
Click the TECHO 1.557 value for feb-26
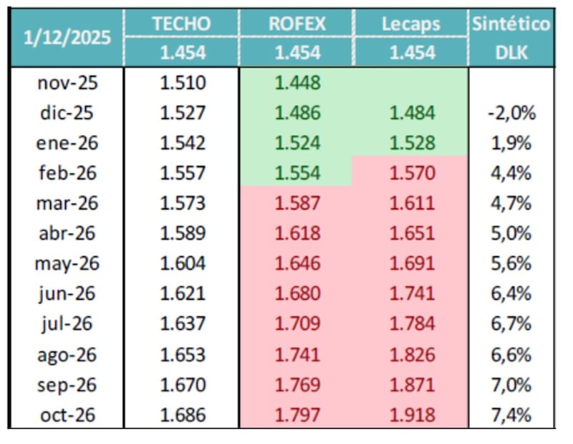(182, 174)
